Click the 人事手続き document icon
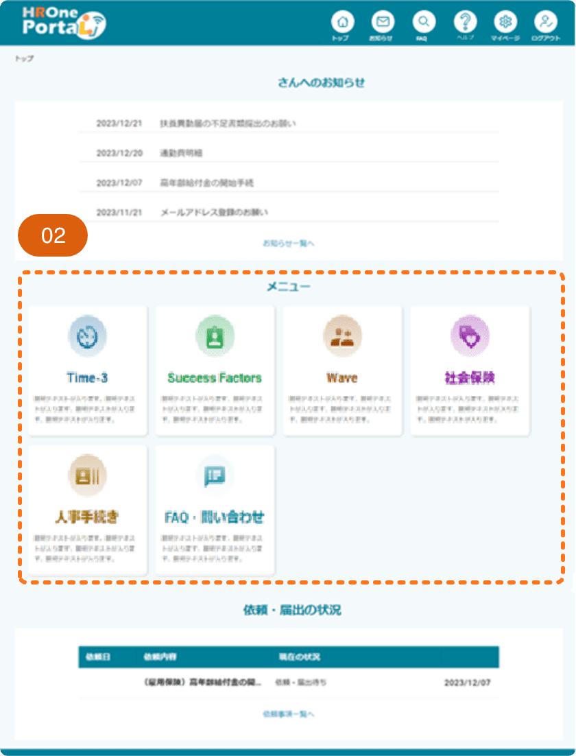The image size is (576, 756). [87, 475]
